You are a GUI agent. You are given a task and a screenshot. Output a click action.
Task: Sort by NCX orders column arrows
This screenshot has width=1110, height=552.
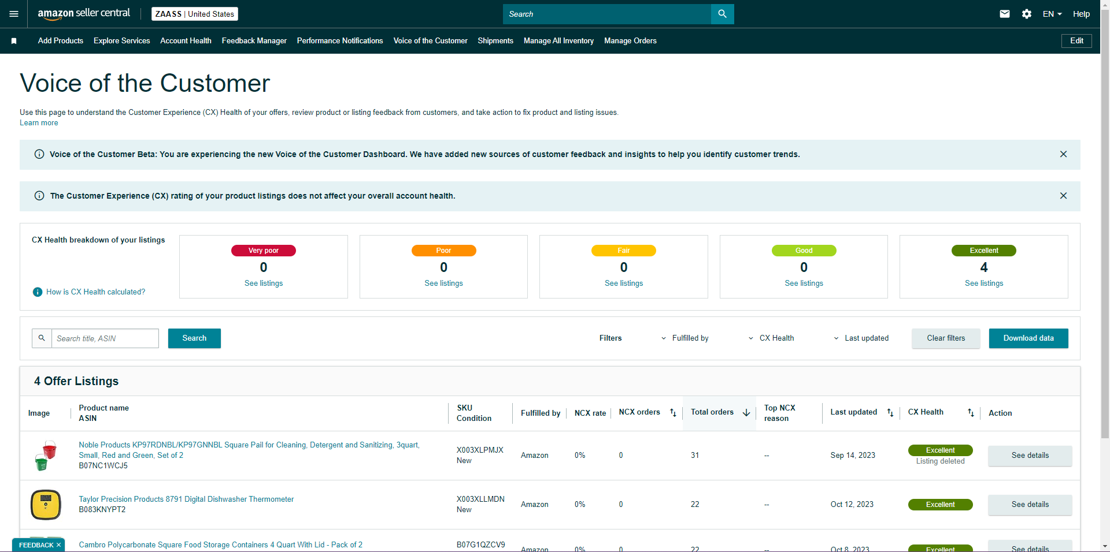(673, 412)
